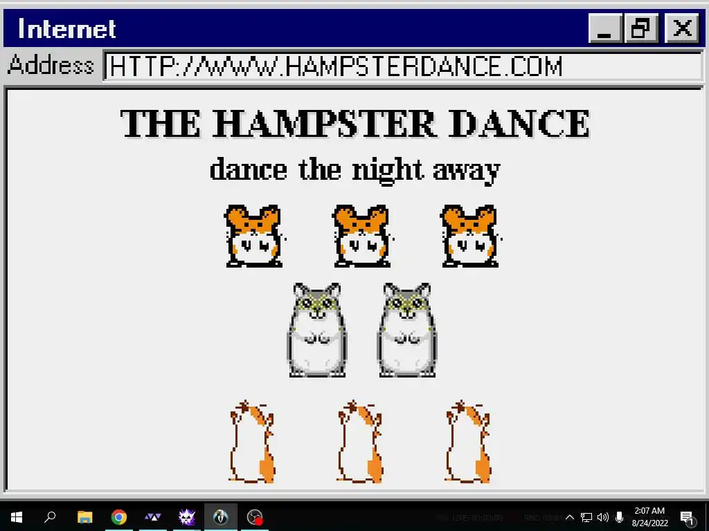This screenshot has width=709, height=531.
Task: Restore down the Internet window
Action: coord(640,28)
